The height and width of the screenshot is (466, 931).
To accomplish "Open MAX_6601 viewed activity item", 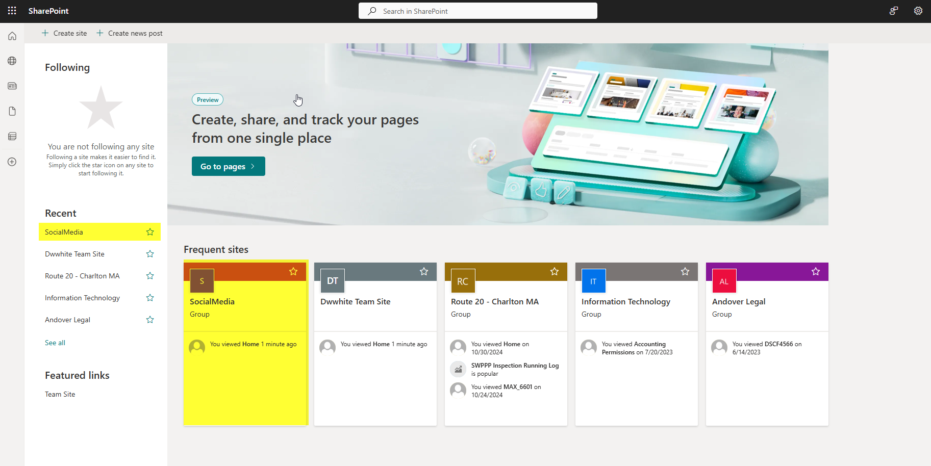I will point(506,391).
